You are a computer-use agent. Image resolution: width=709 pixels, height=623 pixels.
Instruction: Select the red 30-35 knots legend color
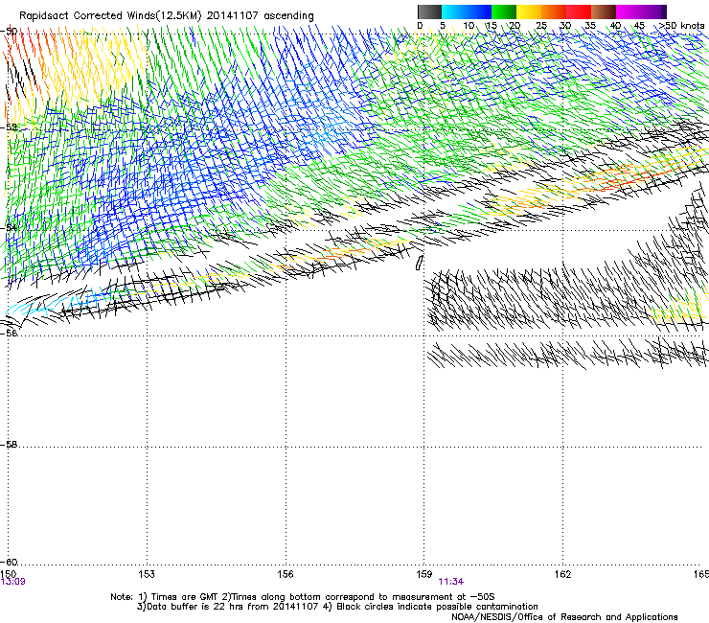[x=579, y=12]
